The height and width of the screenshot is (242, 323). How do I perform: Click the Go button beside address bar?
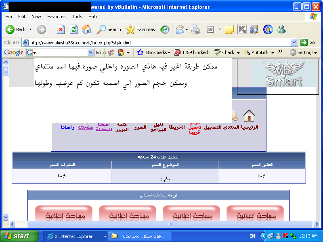[x=309, y=42]
